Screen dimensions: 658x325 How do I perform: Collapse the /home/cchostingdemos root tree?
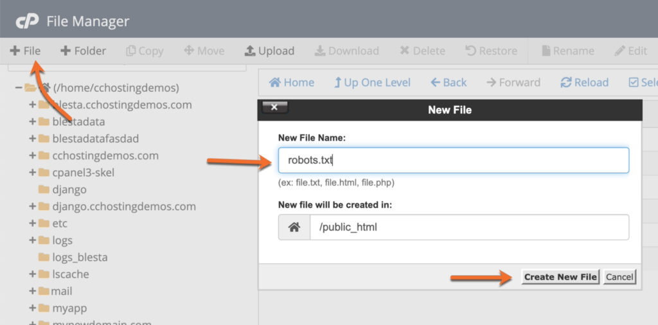[19, 88]
